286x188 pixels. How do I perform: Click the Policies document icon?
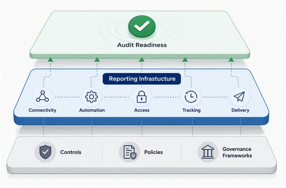[130, 152]
